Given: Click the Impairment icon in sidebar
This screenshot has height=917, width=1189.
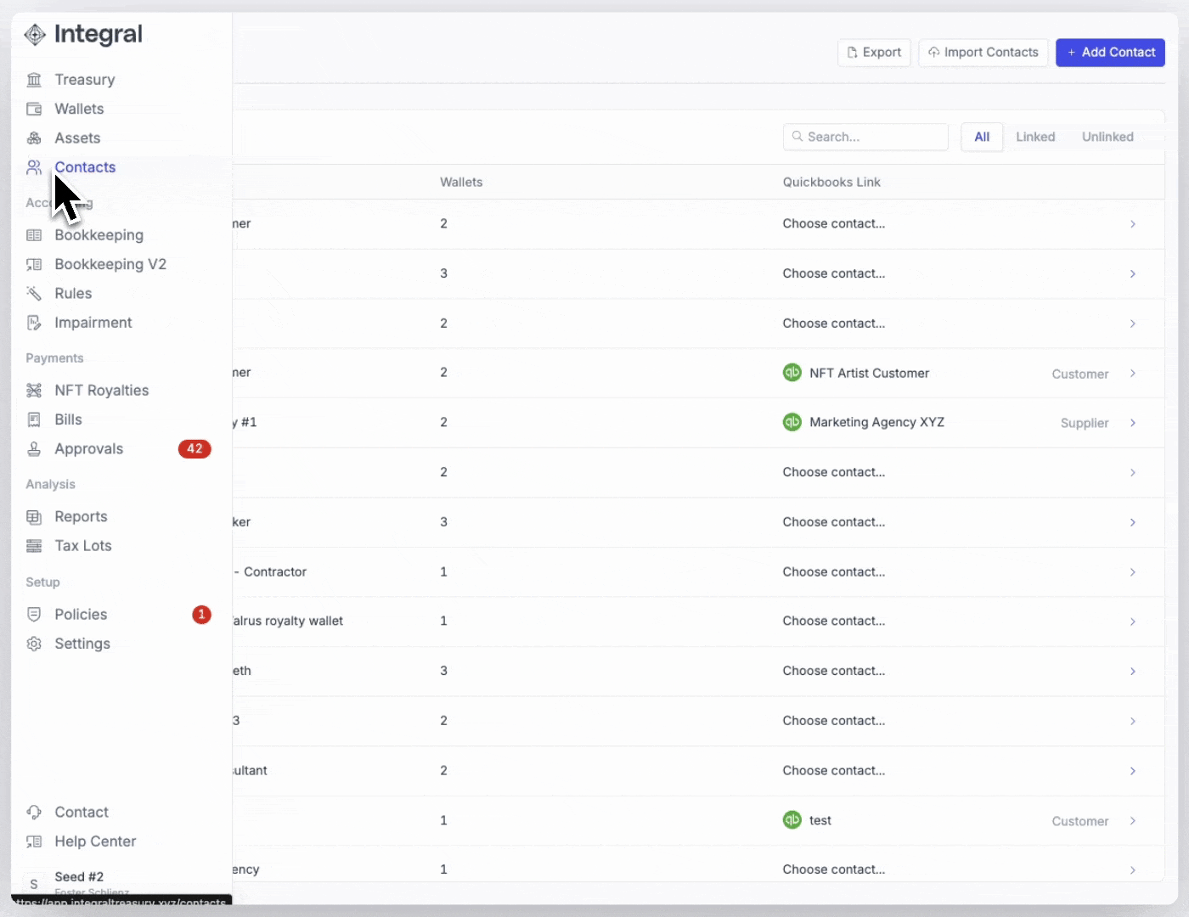Looking at the screenshot, I should 34,323.
